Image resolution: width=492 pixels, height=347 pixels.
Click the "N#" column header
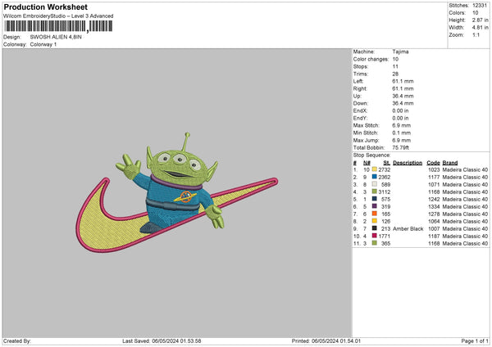(x=367, y=163)
